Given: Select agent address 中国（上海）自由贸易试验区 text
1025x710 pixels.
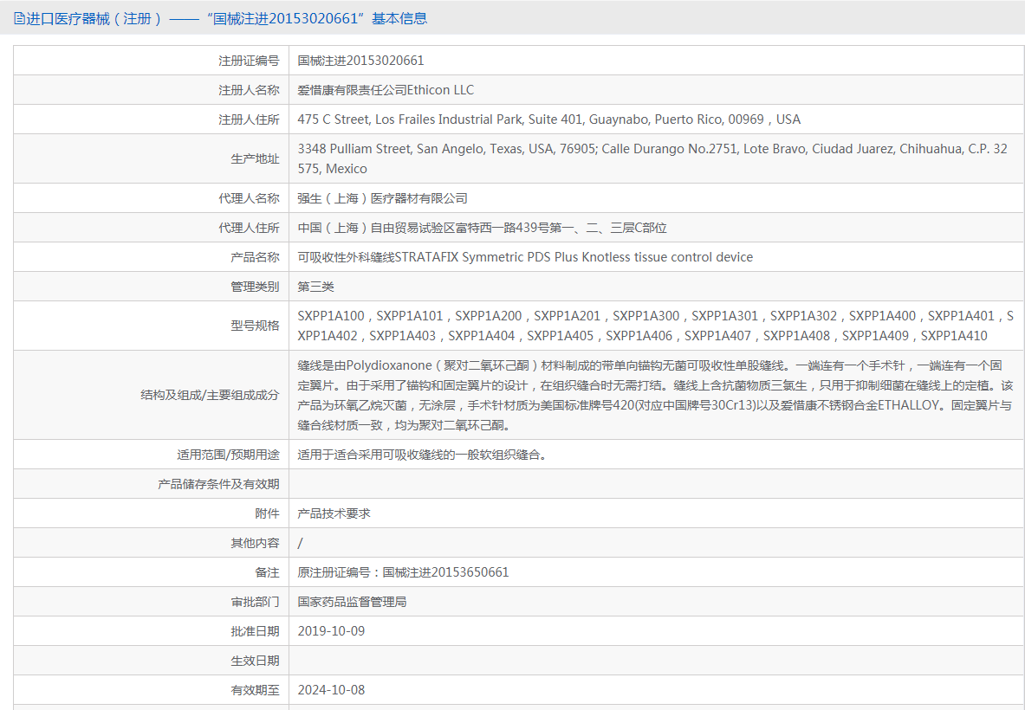Looking at the screenshot, I should click(482, 228).
